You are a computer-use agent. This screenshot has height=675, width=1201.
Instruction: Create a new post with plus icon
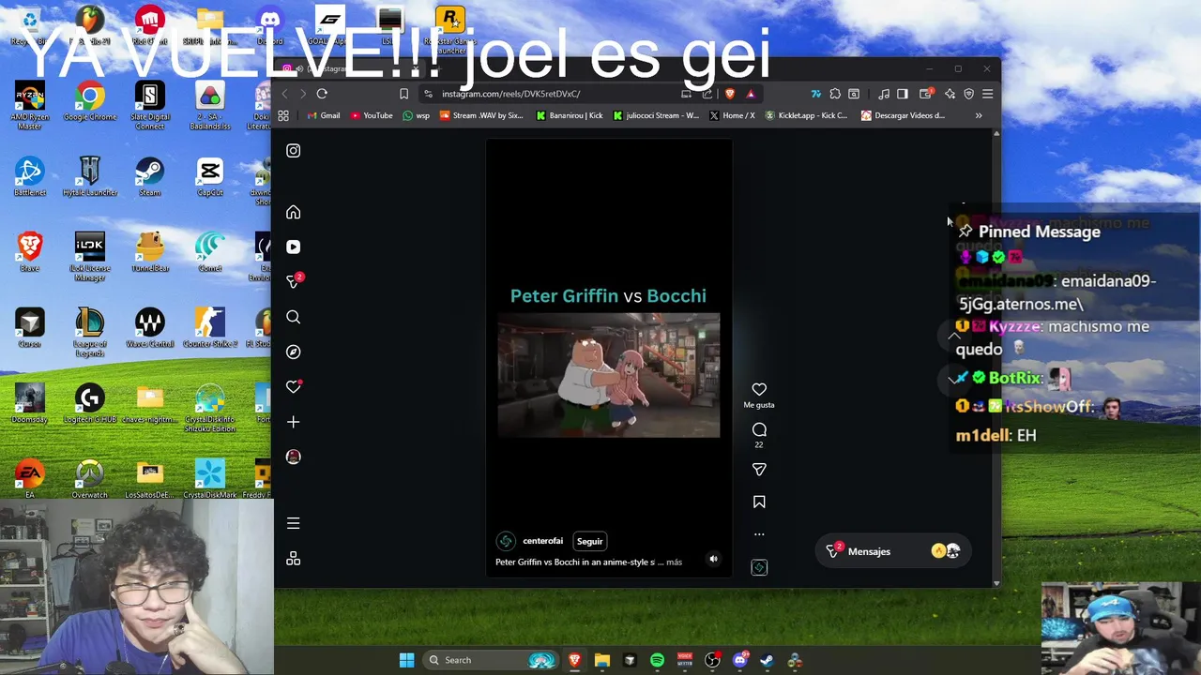click(293, 422)
